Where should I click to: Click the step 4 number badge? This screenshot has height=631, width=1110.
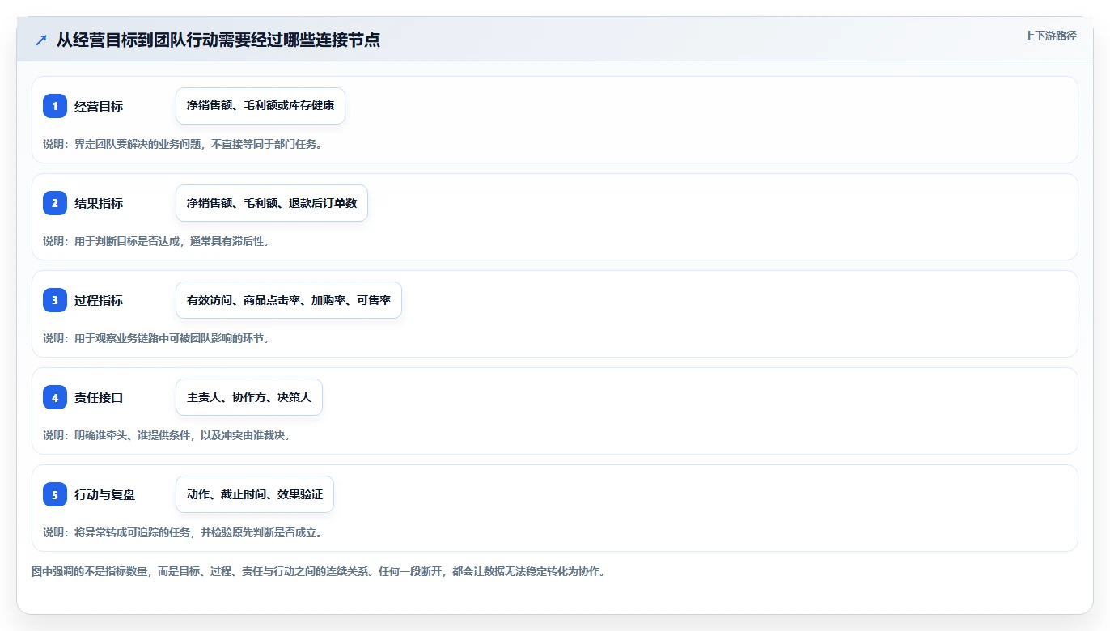point(55,397)
